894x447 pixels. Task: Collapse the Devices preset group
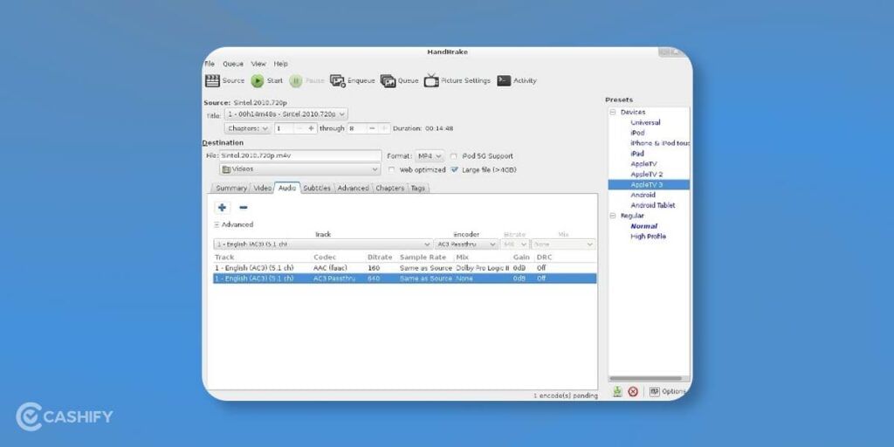tap(614, 113)
